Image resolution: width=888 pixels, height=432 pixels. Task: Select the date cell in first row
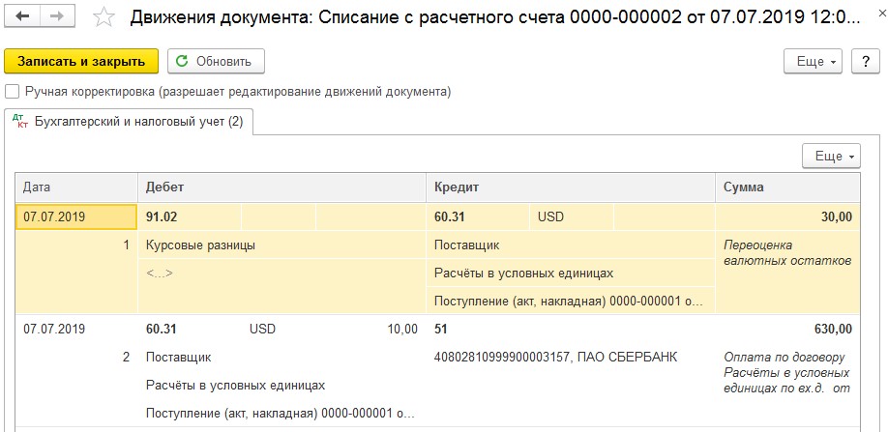(x=76, y=216)
